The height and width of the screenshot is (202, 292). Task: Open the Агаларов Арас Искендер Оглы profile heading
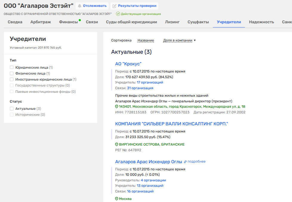pos(149,162)
